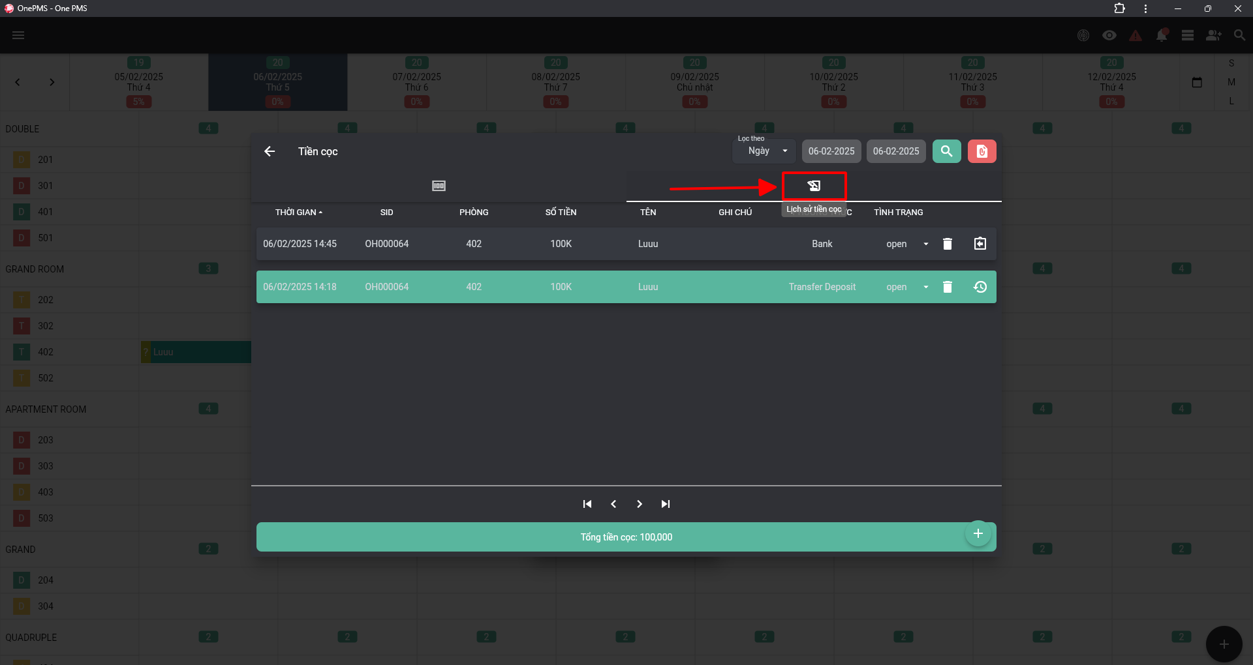Click the green search button
This screenshot has height=665, width=1253.
(x=946, y=151)
